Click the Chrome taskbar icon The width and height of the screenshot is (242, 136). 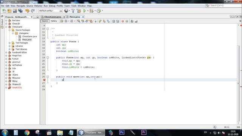coord(27,133)
